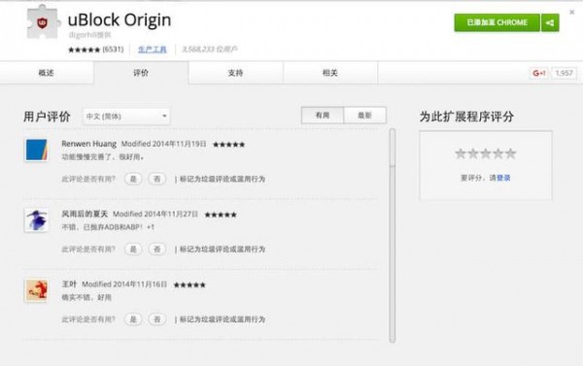Screen dimensions: 583x366
Task: Click the 1,957 +1 count bubble
Action: click(x=564, y=73)
